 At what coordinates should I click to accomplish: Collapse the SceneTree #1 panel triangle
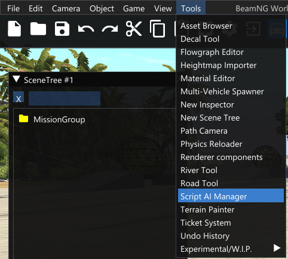tap(16, 79)
